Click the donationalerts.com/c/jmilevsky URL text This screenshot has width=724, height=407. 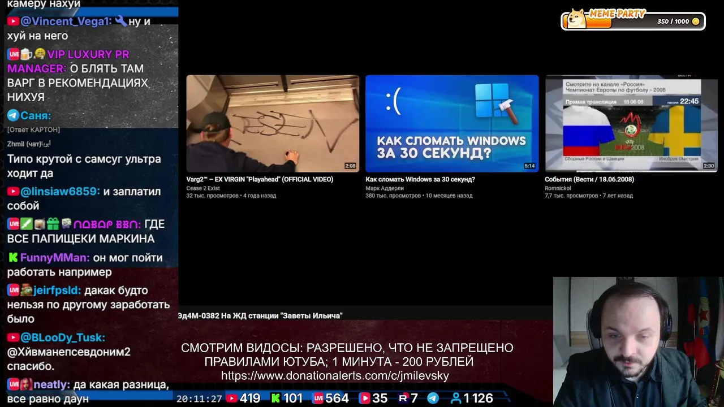[x=335, y=376]
